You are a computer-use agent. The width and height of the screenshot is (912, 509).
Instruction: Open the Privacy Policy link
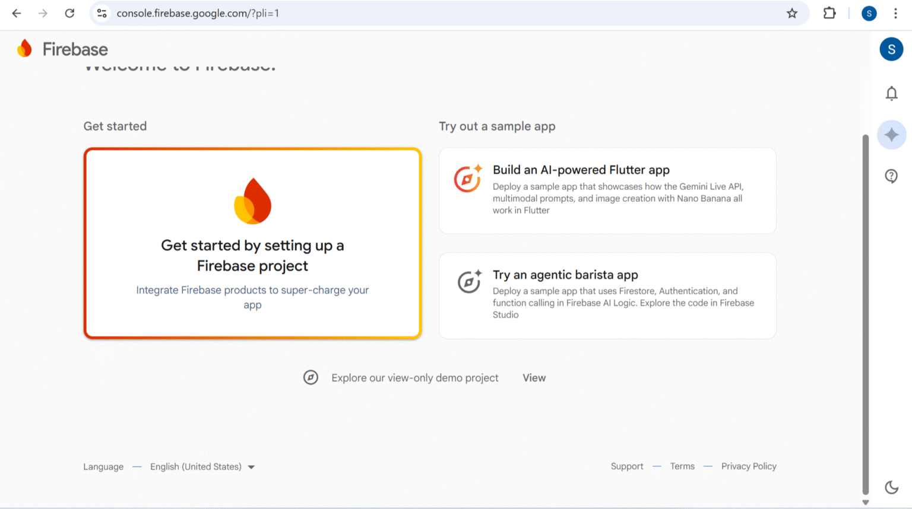[x=748, y=466]
